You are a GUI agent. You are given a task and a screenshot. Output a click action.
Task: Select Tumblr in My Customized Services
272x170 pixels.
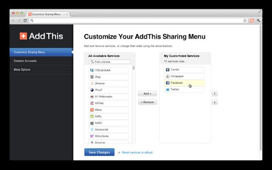(x=184, y=69)
